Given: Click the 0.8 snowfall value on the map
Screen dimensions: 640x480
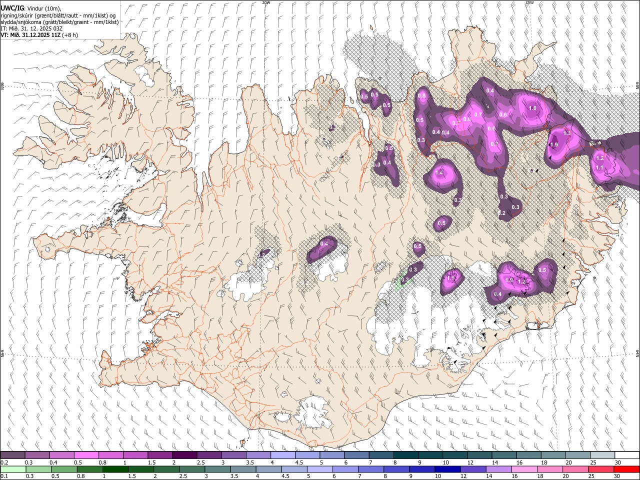Looking at the screenshot, I should 421,95.
